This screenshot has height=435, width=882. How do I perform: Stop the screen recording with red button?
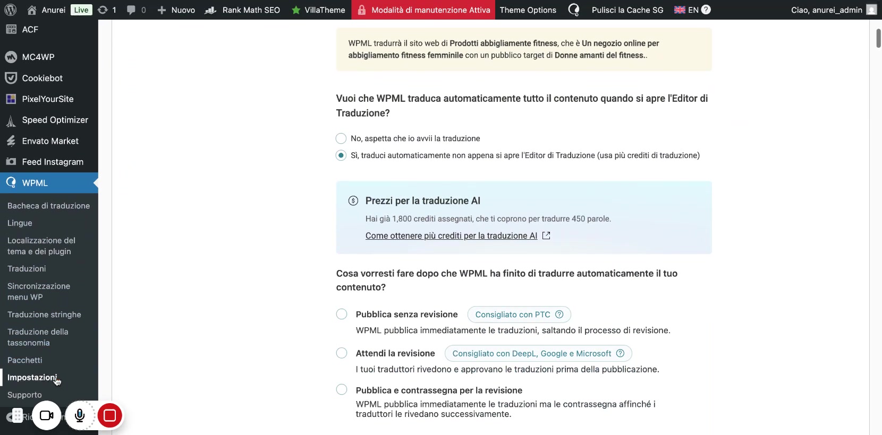pyautogui.click(x=110, y=415)
